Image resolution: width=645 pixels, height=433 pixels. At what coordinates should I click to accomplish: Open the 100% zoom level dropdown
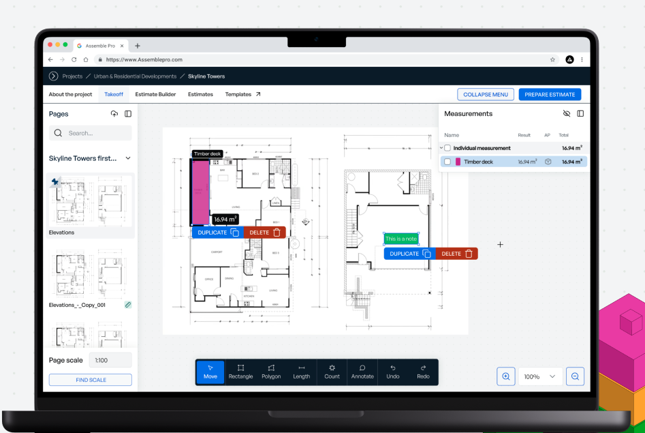[x=540, y=376]
